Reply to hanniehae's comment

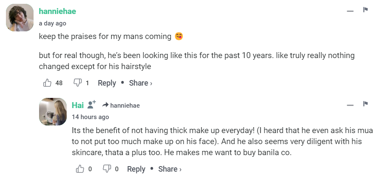click(x=107, y=83)
